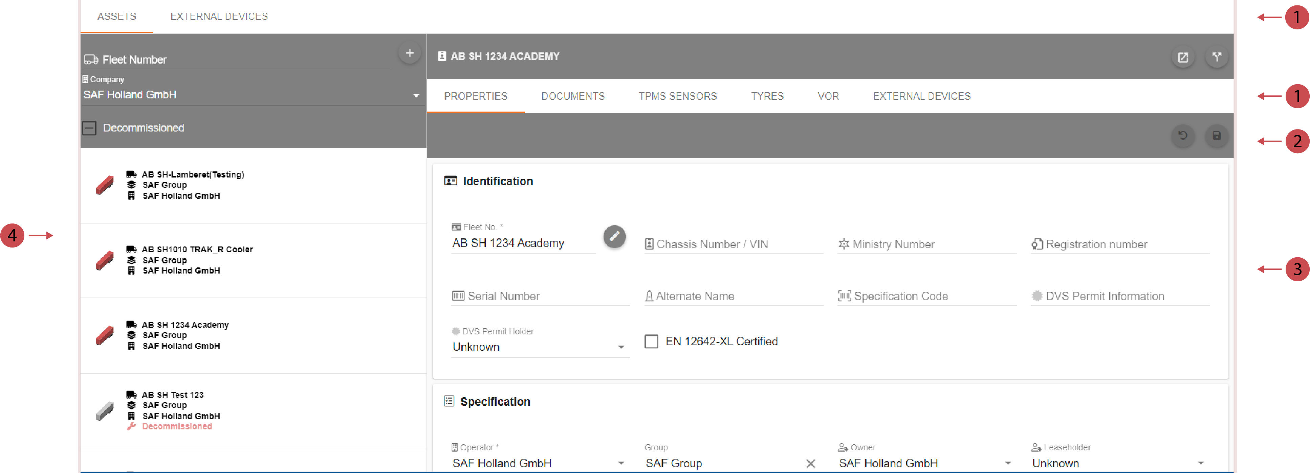The image size is (1310, 473).
Task: Switch to the TPMS SENSORS tab
Action: click(678, 96)
